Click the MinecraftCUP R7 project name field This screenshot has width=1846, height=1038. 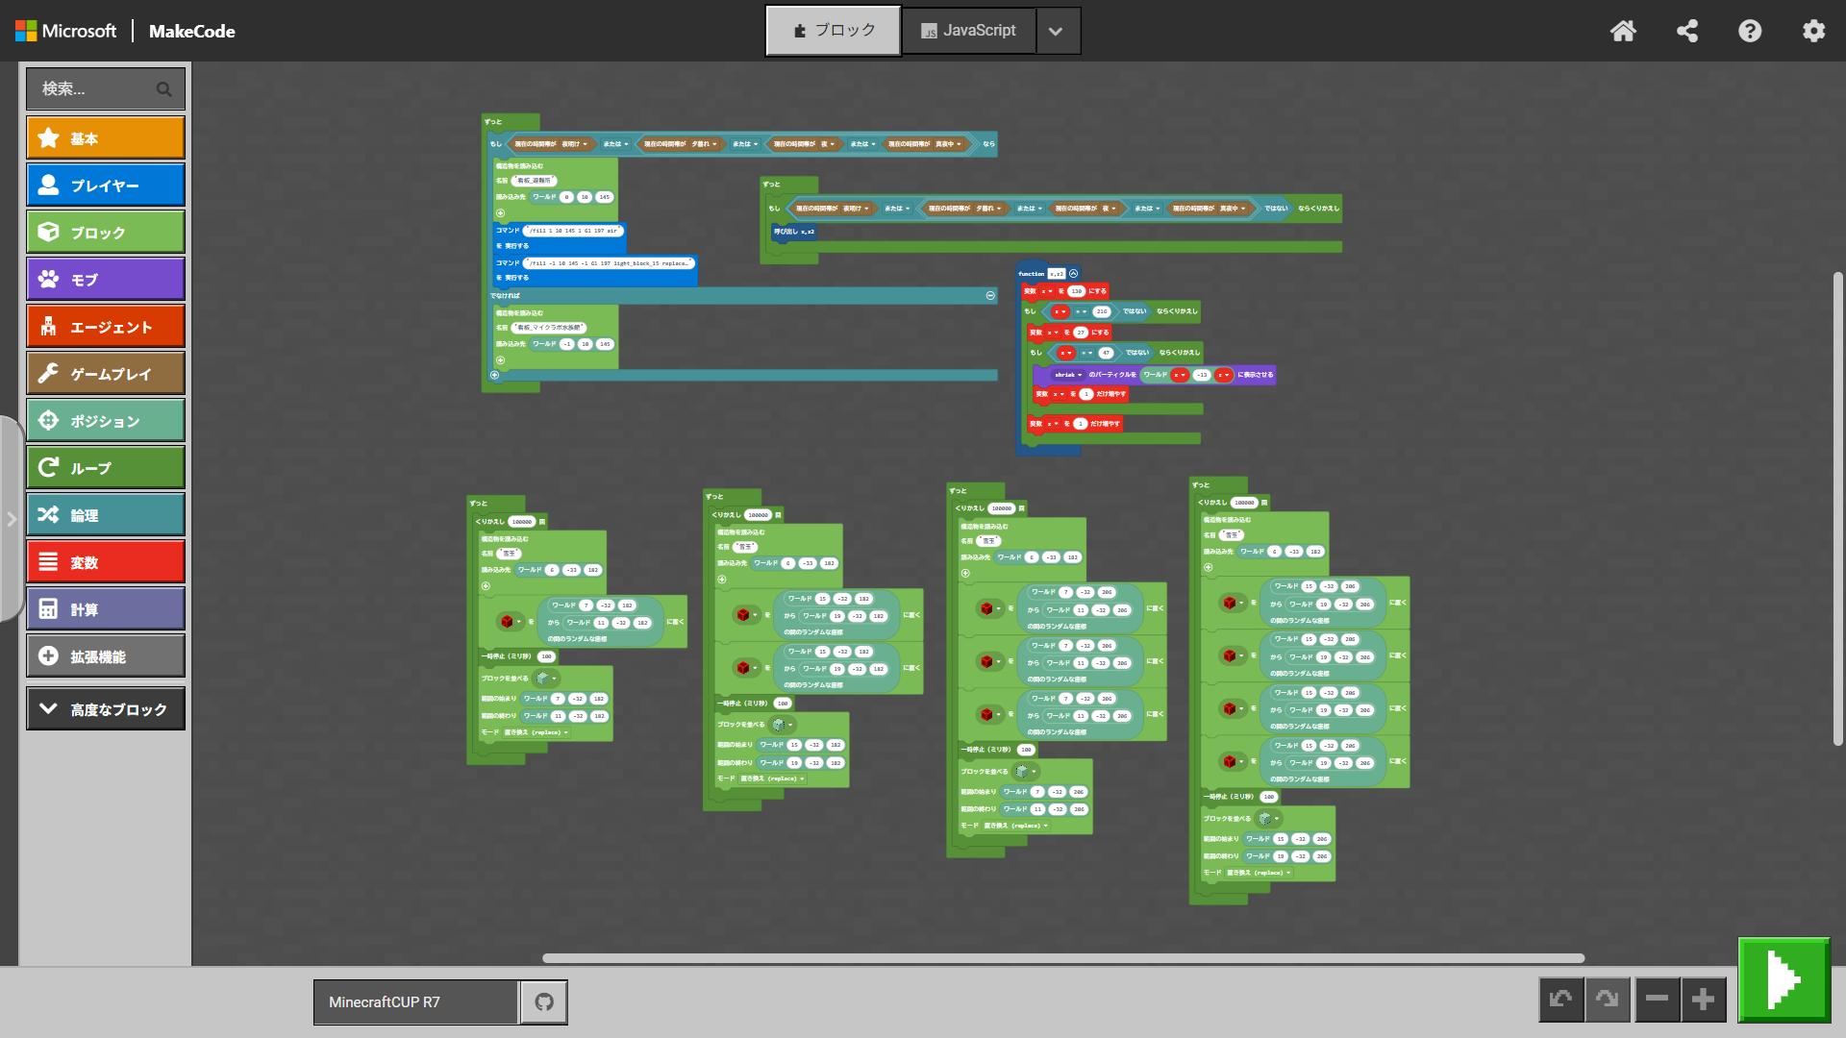415,1002
